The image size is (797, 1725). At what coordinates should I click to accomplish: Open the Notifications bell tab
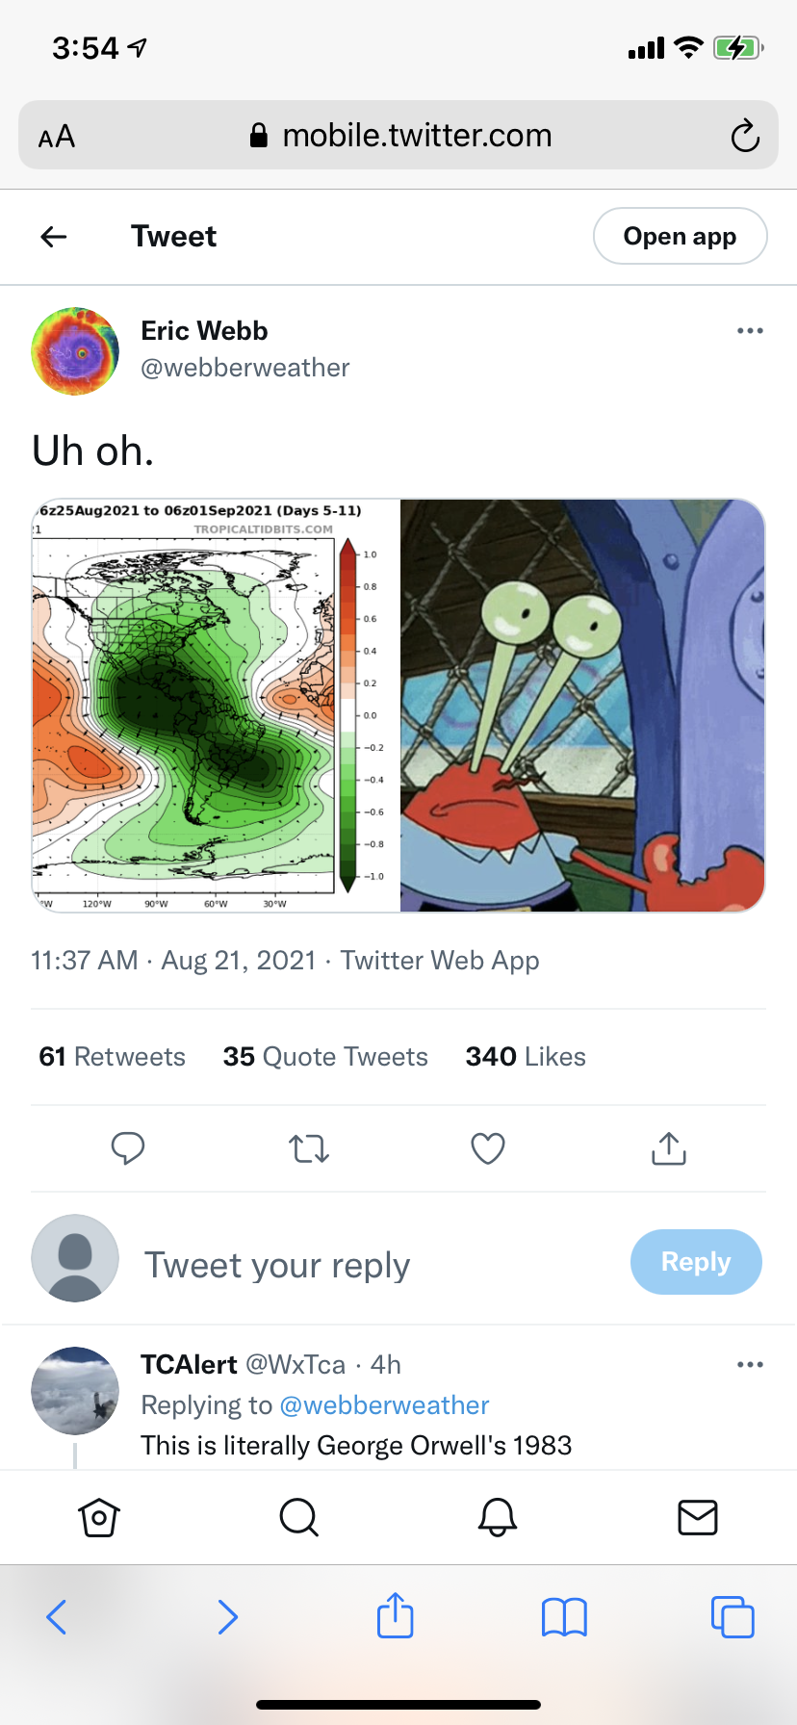click(498, 1518)
